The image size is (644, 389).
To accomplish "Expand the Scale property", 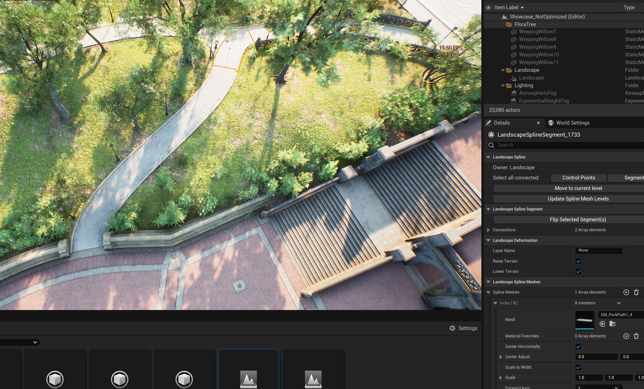I will 500,378.
